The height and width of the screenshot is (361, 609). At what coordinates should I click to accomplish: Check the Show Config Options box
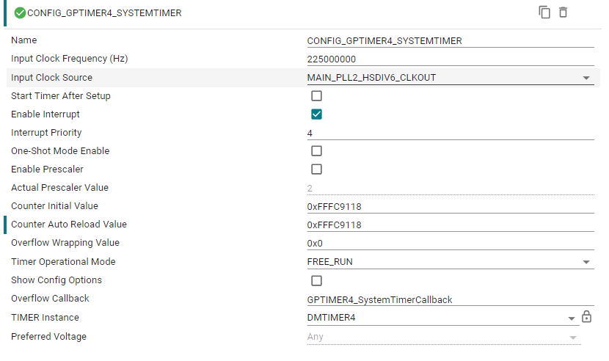(x=316, y=280)
